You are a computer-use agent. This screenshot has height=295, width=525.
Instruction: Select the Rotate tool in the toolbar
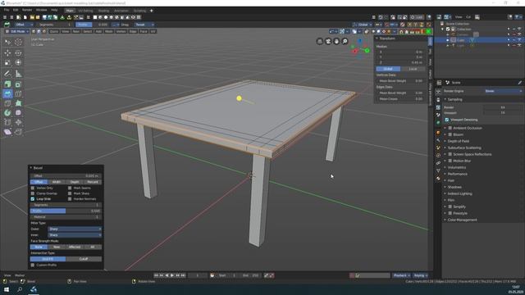click(18, 52)
